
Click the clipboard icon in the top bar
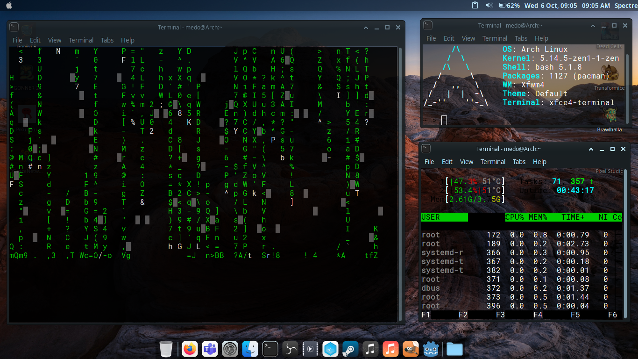click(474, 6)
